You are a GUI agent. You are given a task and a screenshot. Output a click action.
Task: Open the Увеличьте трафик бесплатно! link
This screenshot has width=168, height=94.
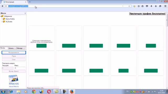[x=147, y=14]
